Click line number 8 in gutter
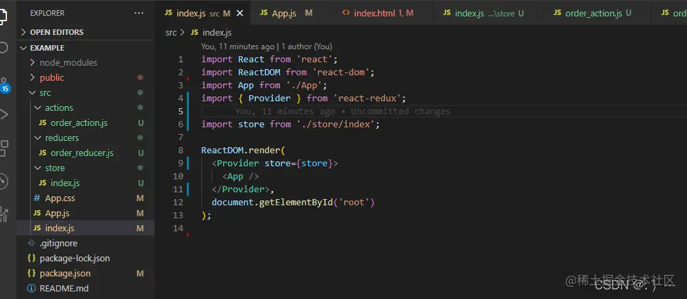The image size is (687, 299). (181, 150)
